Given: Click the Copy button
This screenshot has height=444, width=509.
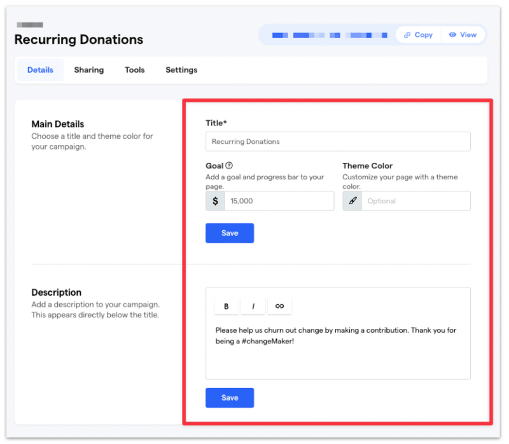Looking at the screenshot, I should (417, 34).
